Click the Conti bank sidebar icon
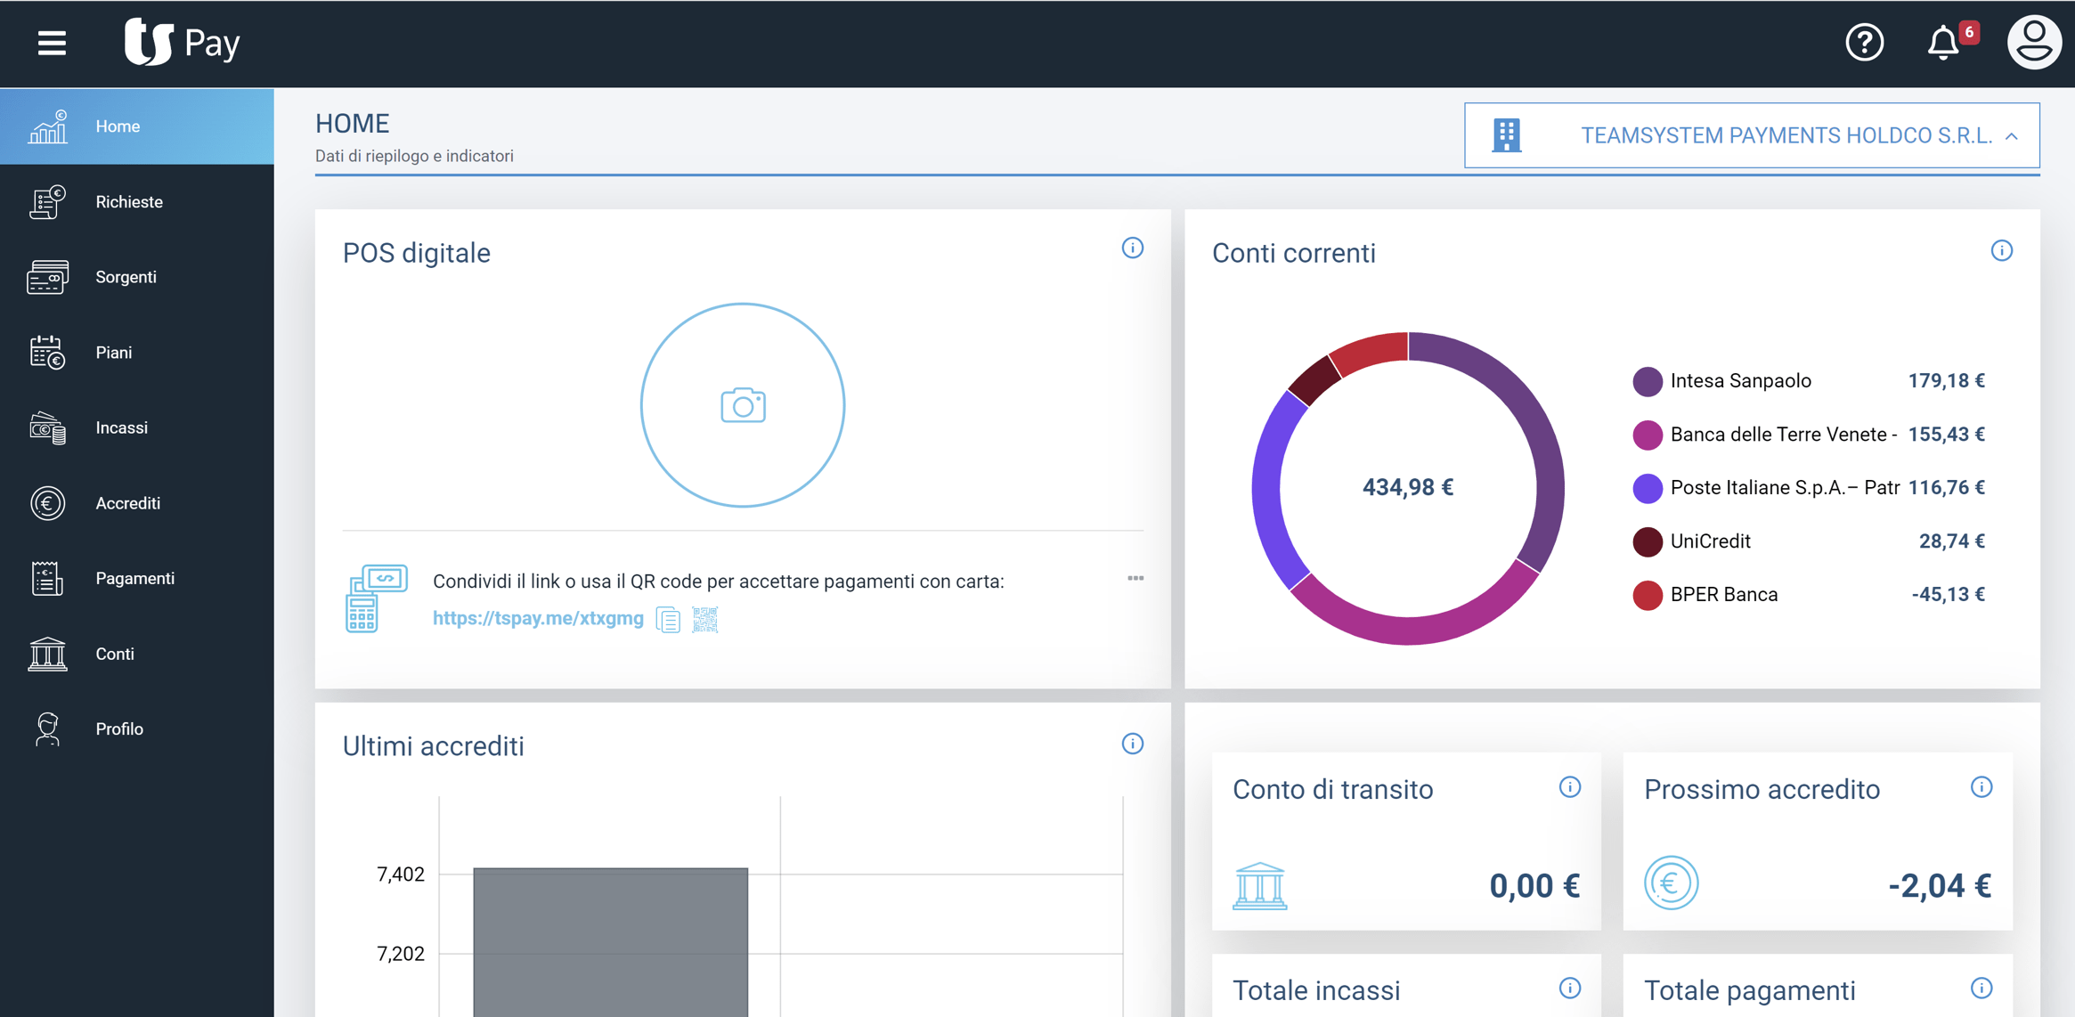The image size is (2075, 1017). (47, 654)
